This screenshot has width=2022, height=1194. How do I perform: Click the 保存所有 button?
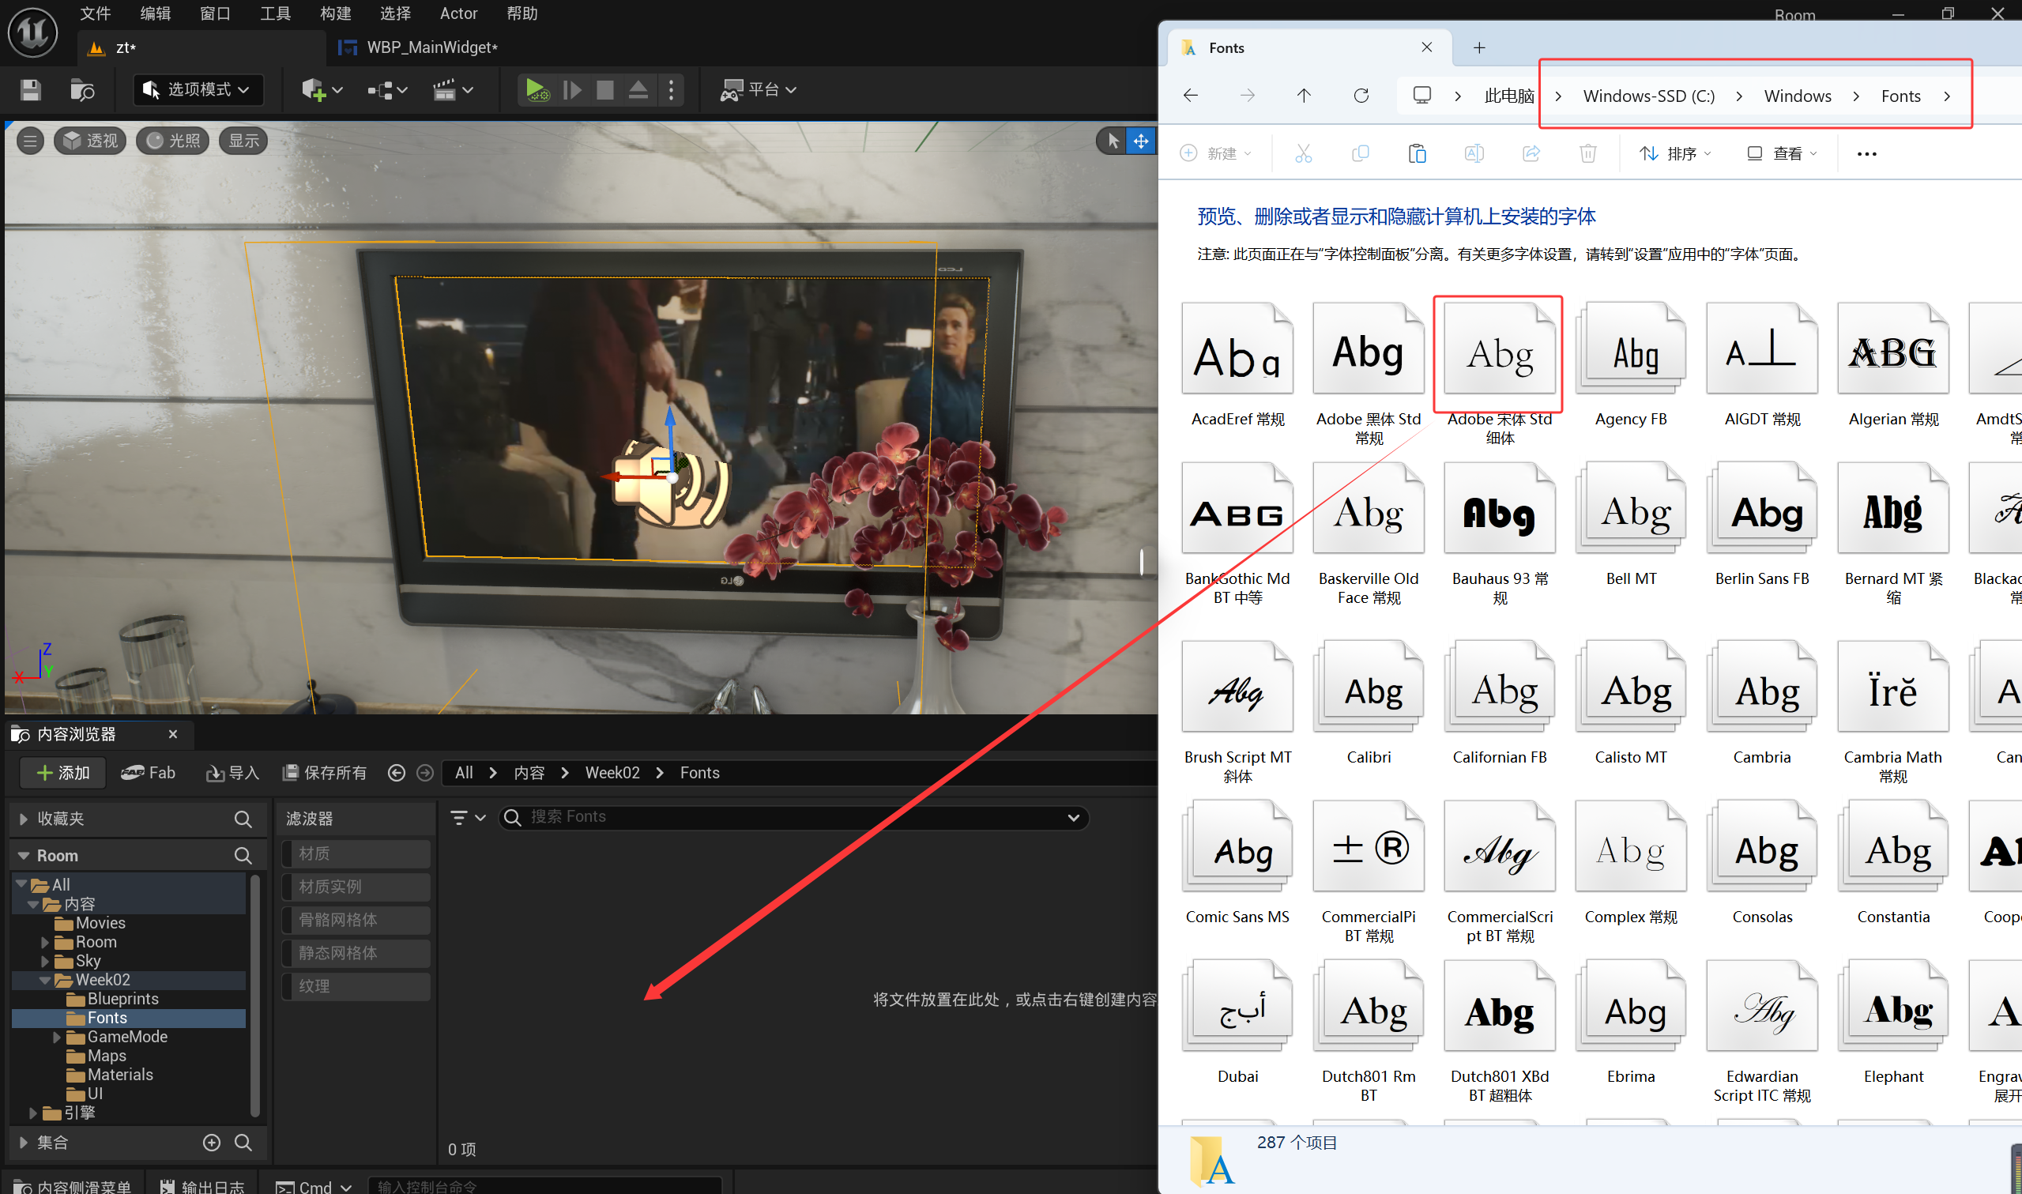pos(325,772)
